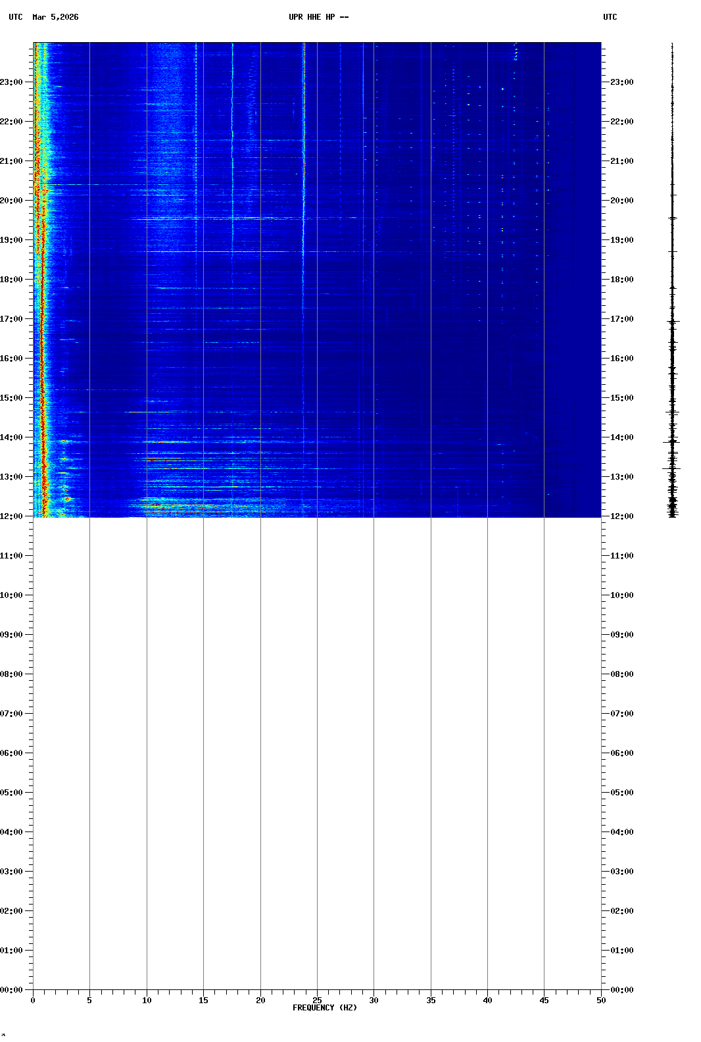The height and width of the screenshot is (1042, 701).
Task: Select the 03:00 marker on left time axis
Action: (x=11, y=872)
